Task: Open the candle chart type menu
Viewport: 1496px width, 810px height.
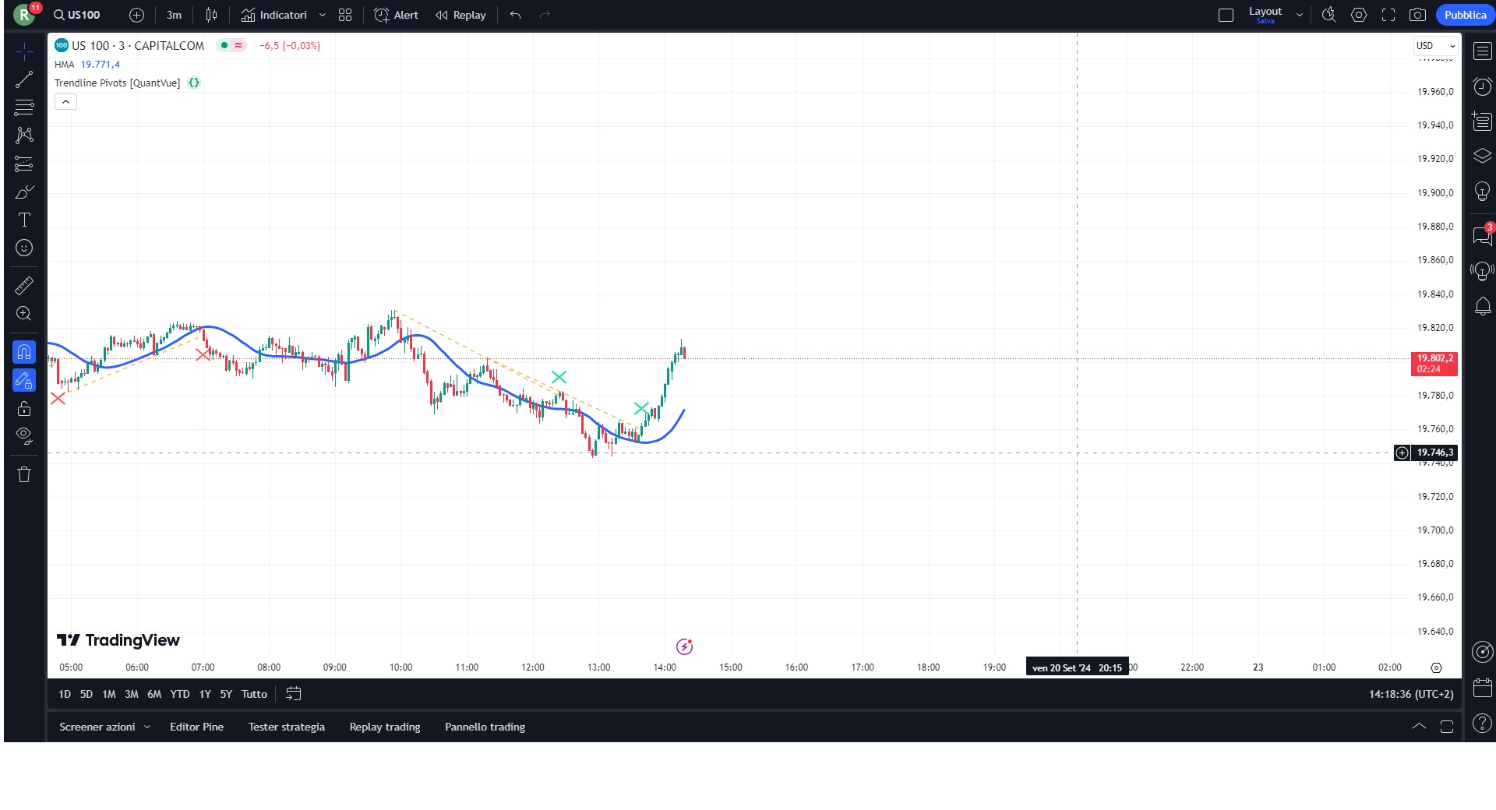Action: click(x=211, y=15)
